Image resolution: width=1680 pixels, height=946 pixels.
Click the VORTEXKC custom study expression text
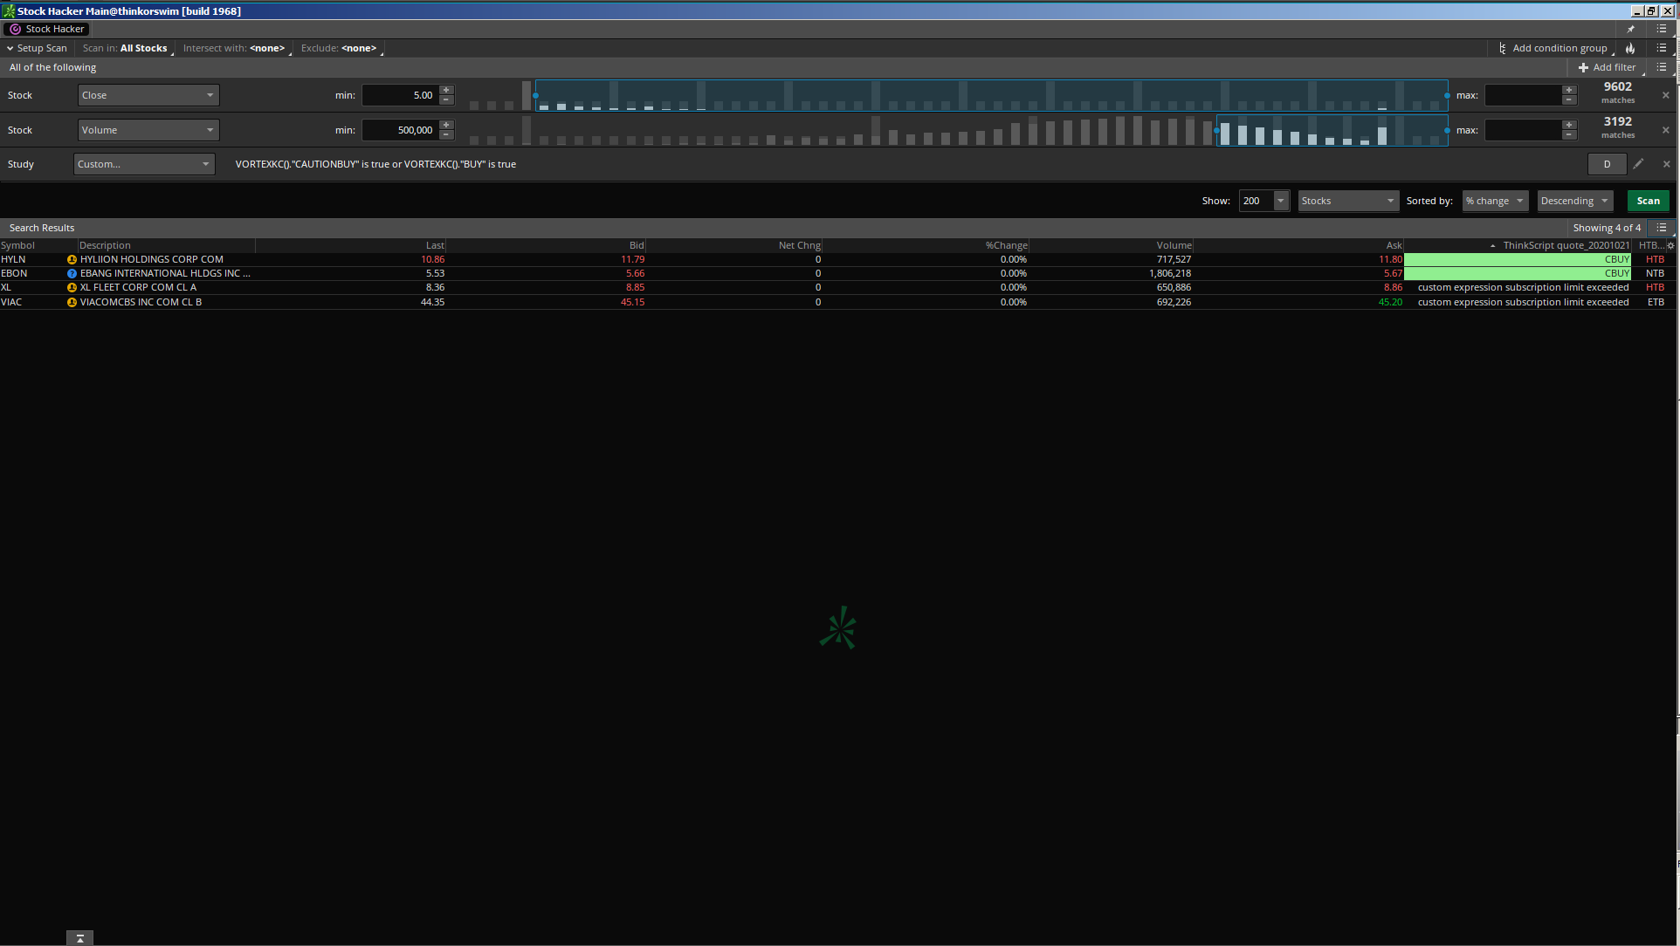[x=375, y=164]
